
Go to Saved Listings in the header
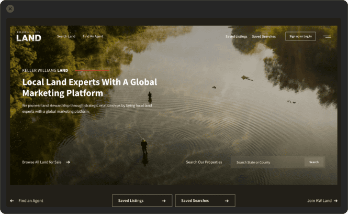[x=236, y=36]
